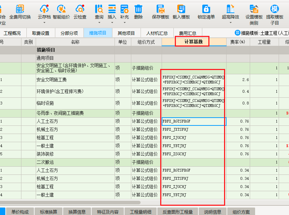Select the 二次搬运 row name

tap(45, 162)
